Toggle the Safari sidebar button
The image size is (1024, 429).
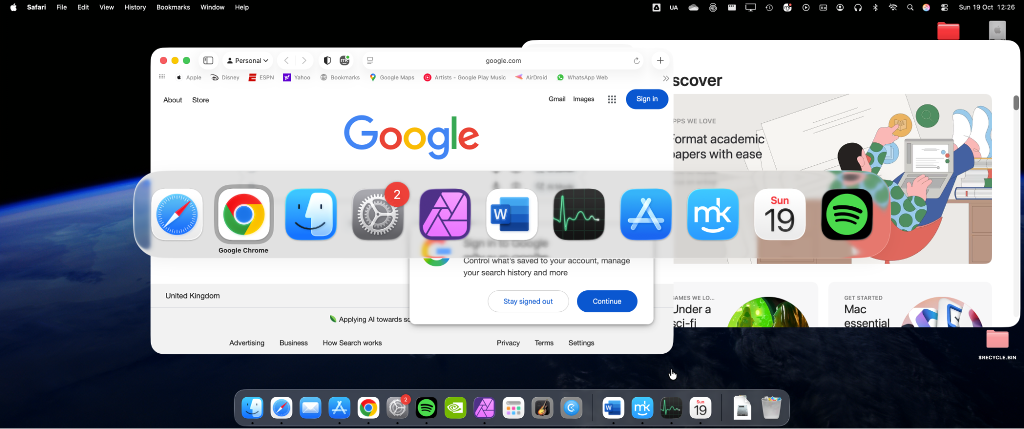tap(208, 60)
